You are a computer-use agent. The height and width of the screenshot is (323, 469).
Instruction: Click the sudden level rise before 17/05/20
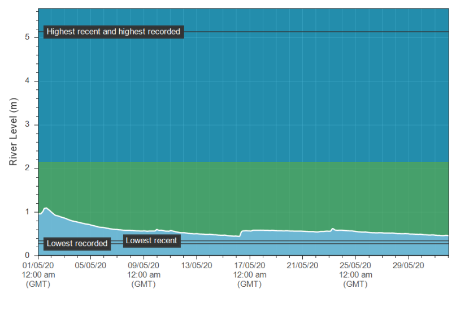click(241, 232)
